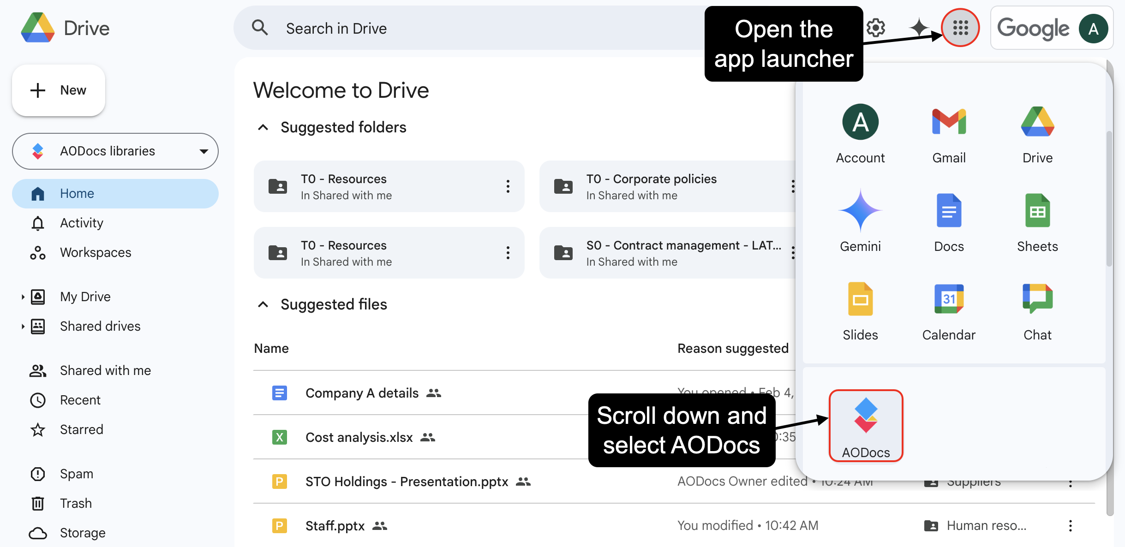1125x547 pixels.
Task: Open the Company A details document
Action: pyautogui.click(x=362, y=393)
